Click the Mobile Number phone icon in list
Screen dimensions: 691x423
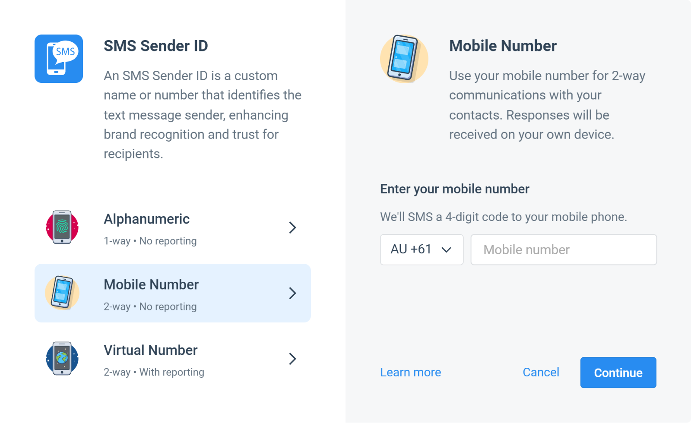[x=62, y=293]
